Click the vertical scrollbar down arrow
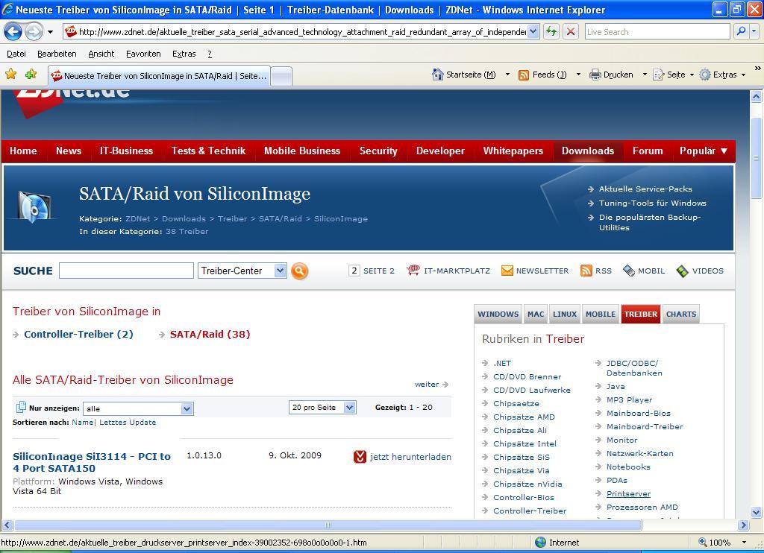The width and height of the screenshot is (764, 553). click(756, 512)
